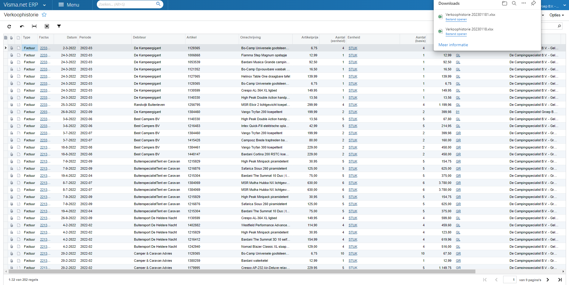This screenshot has height=285, width=569.
Task: Export the grid to Excel
Action: point(47,27)
